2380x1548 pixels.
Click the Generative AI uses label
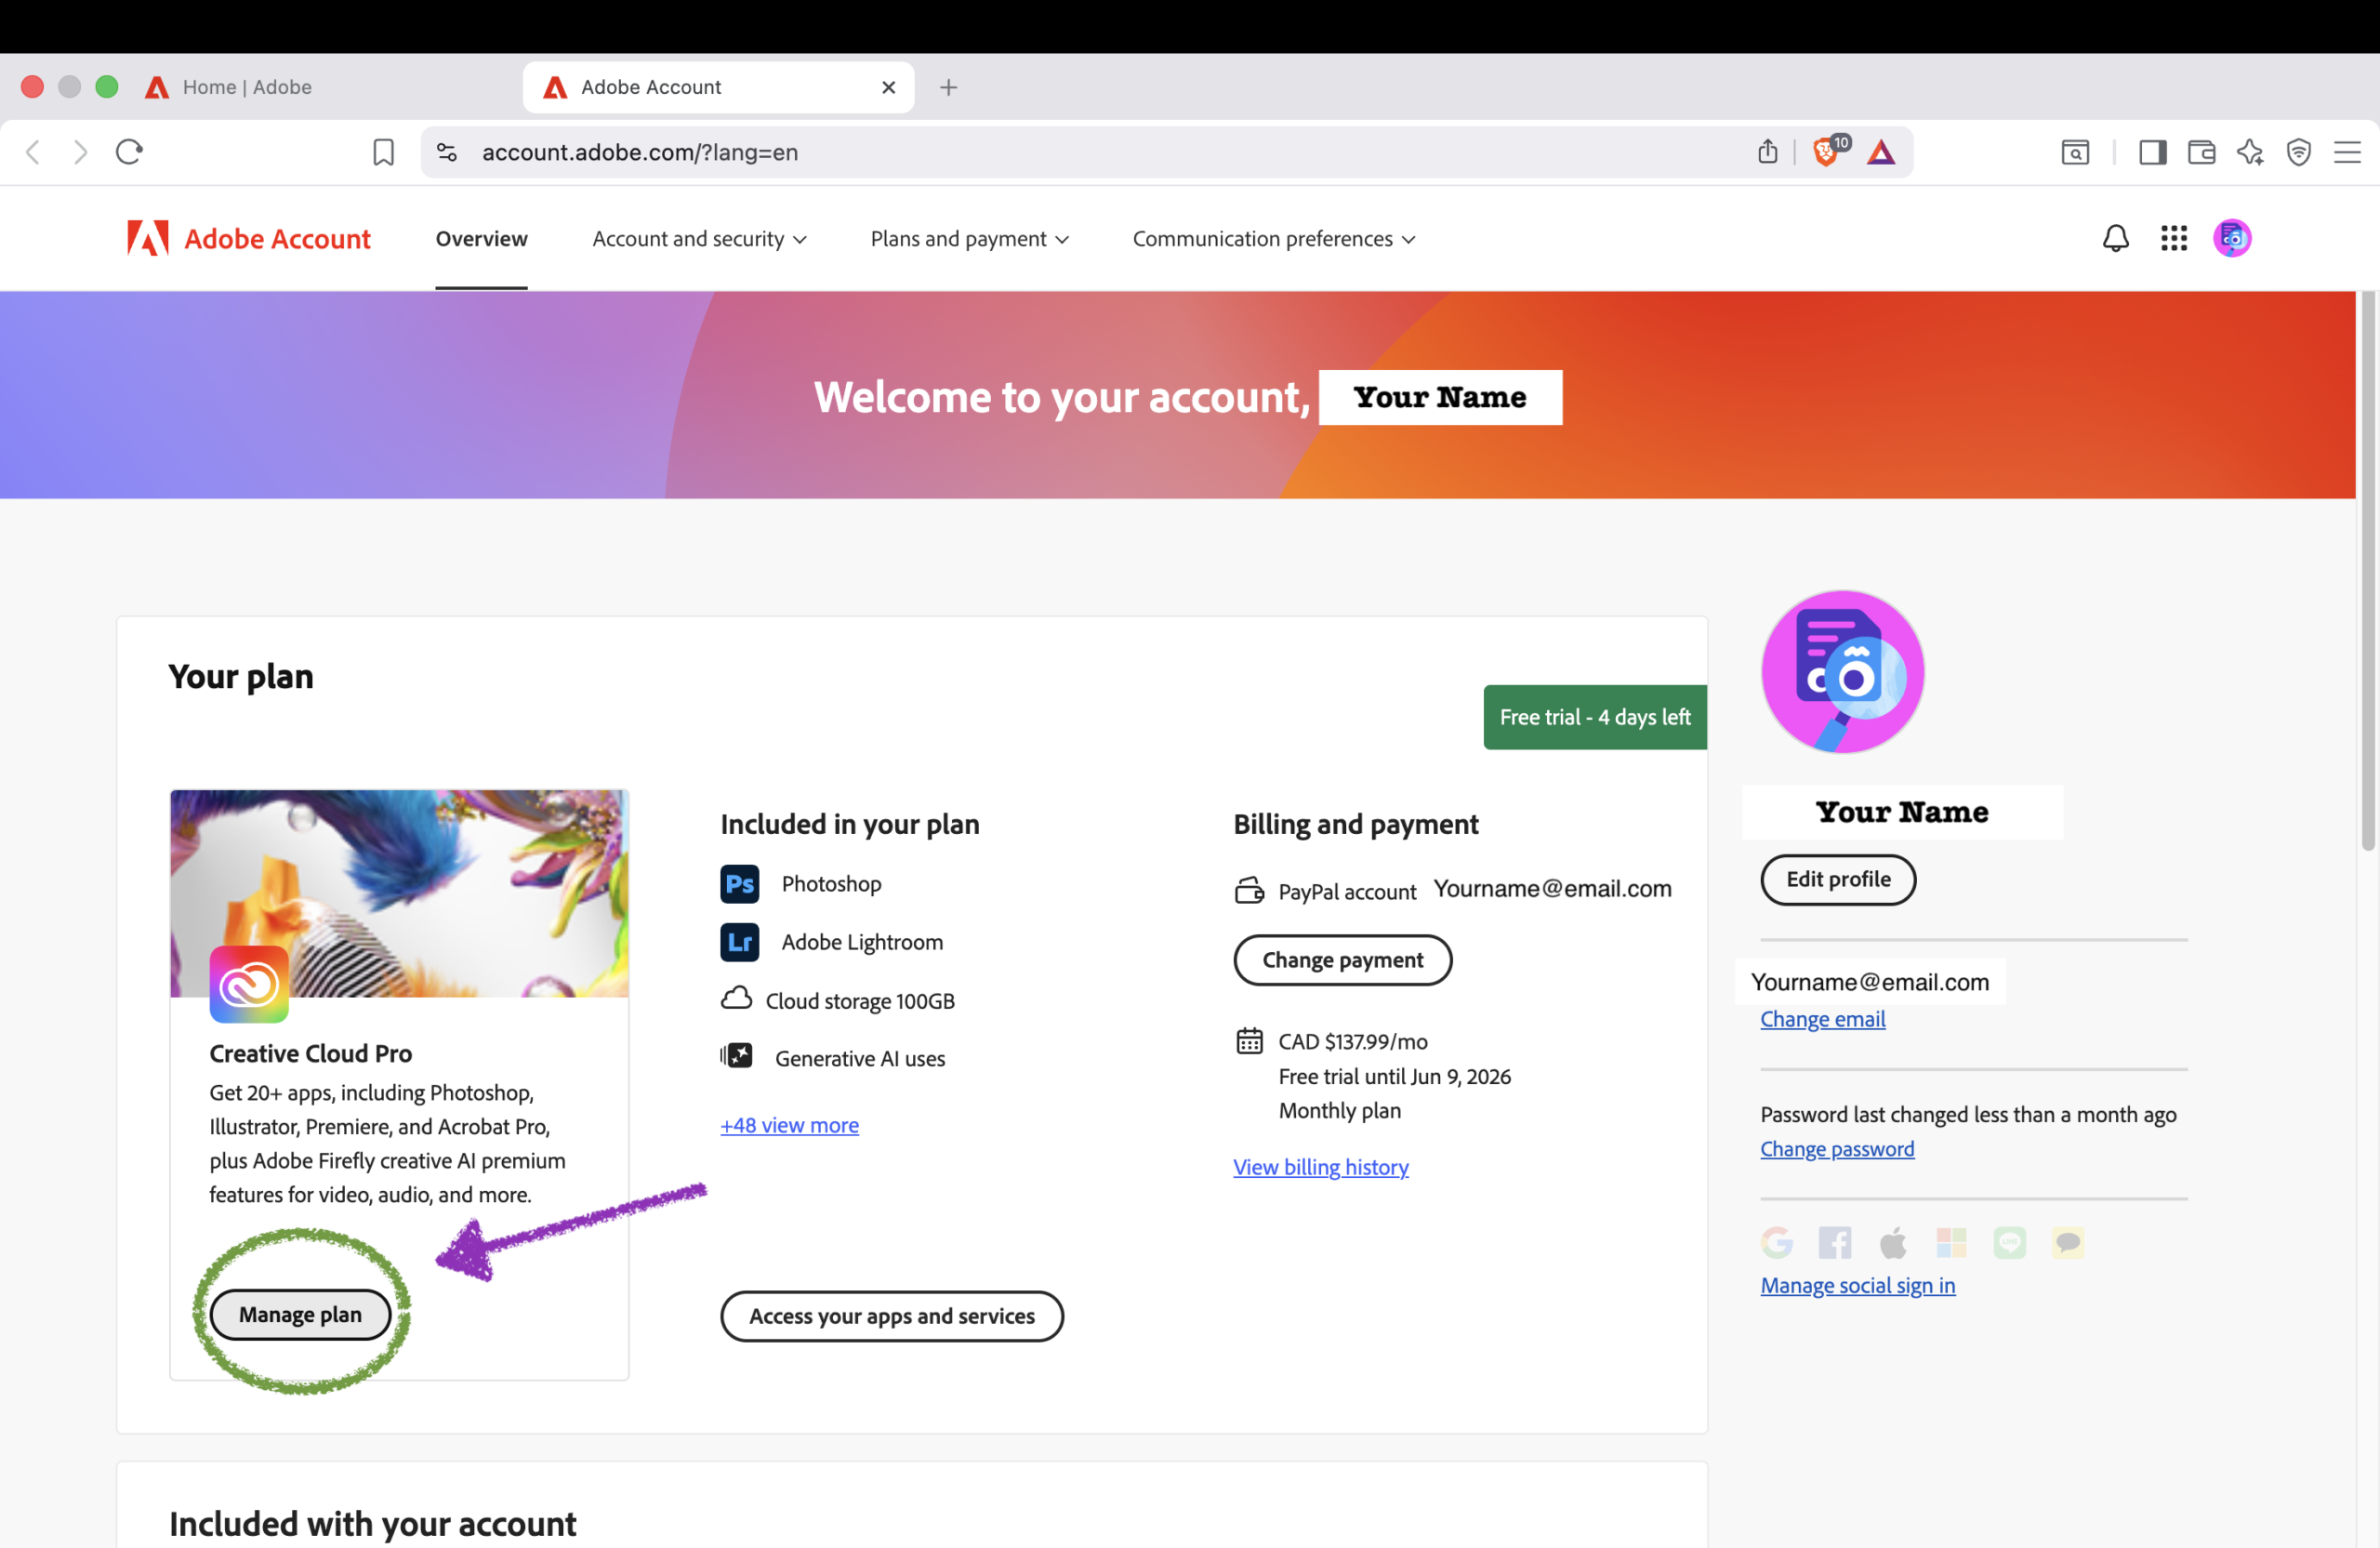click(x=859, y=1058)
